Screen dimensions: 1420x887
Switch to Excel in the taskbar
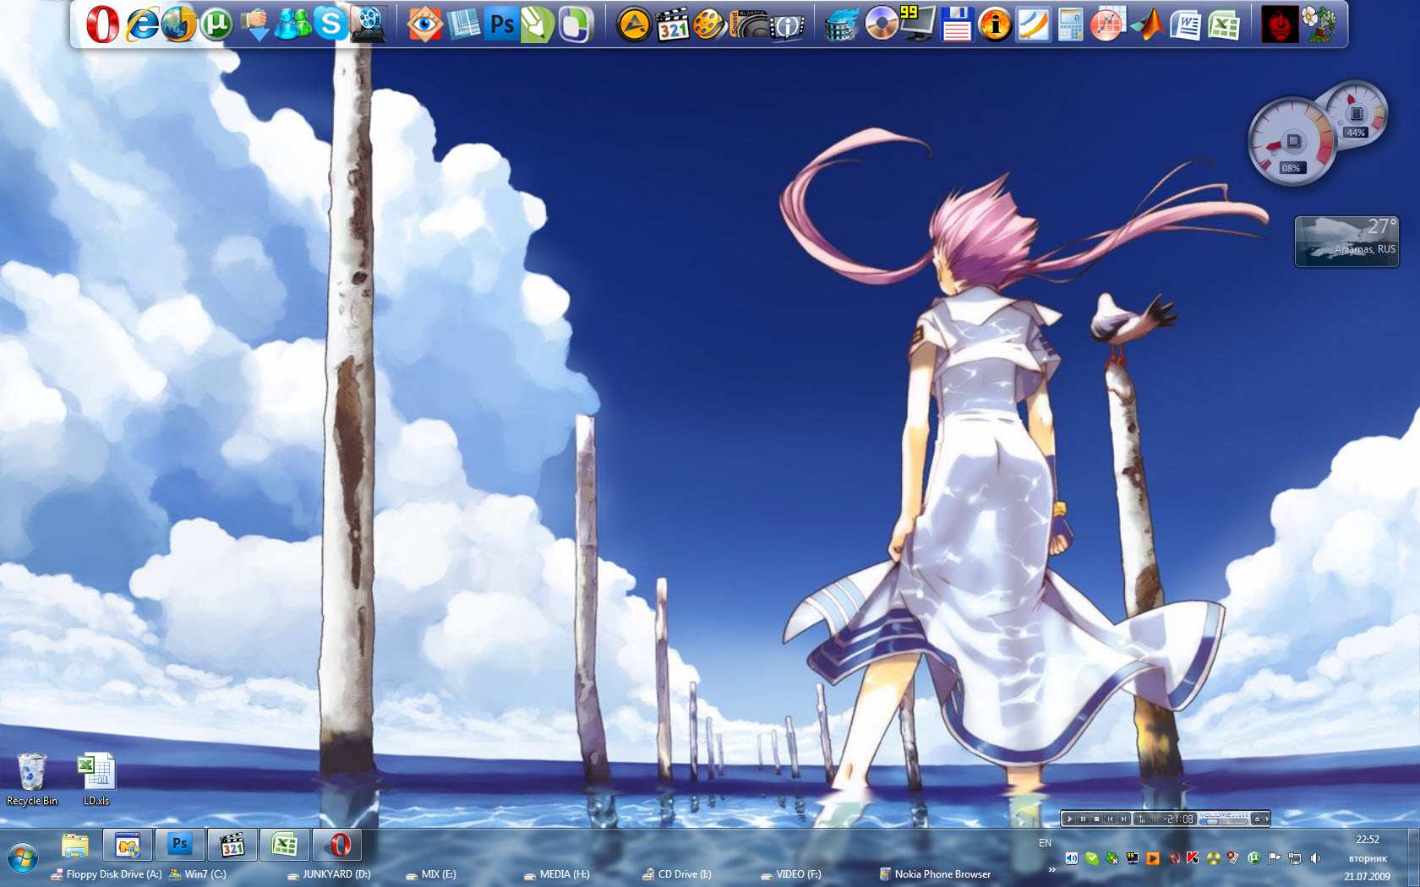(x=285, y=845)
